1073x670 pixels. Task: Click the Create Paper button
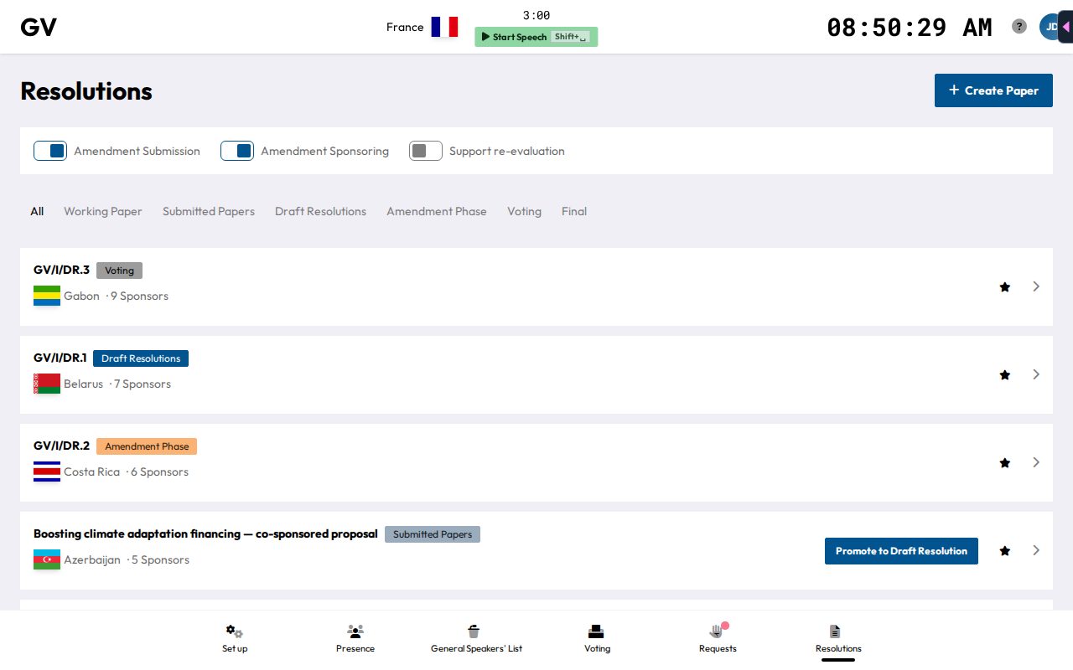(993, 90)
